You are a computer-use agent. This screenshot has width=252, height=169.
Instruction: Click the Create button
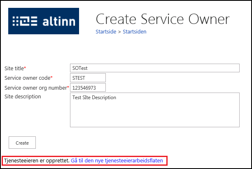coord(22,143)
